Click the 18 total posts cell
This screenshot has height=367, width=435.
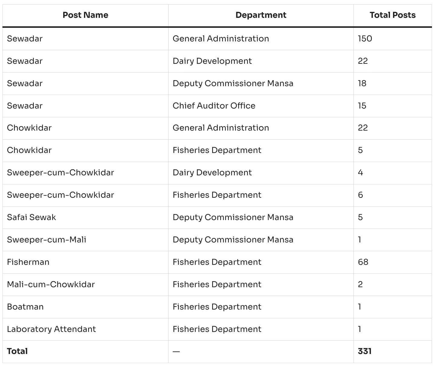click(x=362, y=83)
